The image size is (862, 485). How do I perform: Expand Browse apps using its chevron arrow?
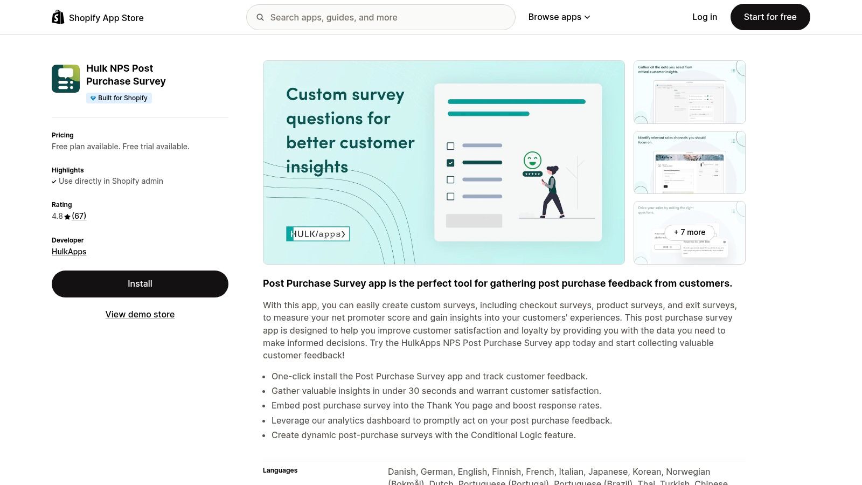(x=587, y=17)
